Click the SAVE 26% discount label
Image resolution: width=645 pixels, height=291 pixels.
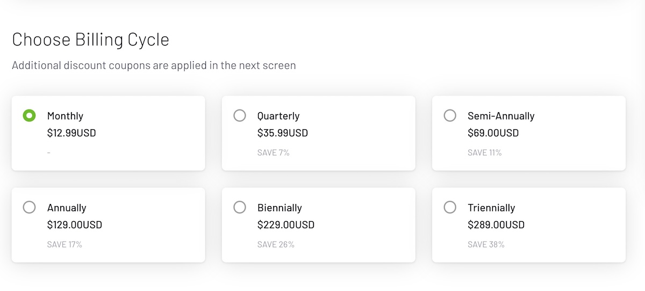pos(276,244)
